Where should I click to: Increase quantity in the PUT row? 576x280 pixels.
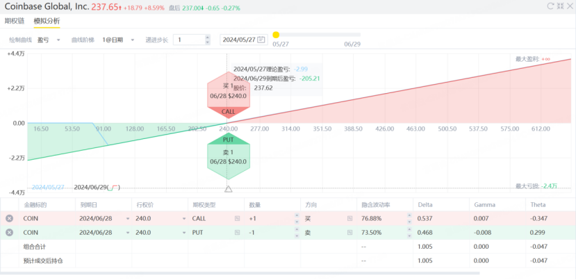pyautogui.click(x=297, y=230)
